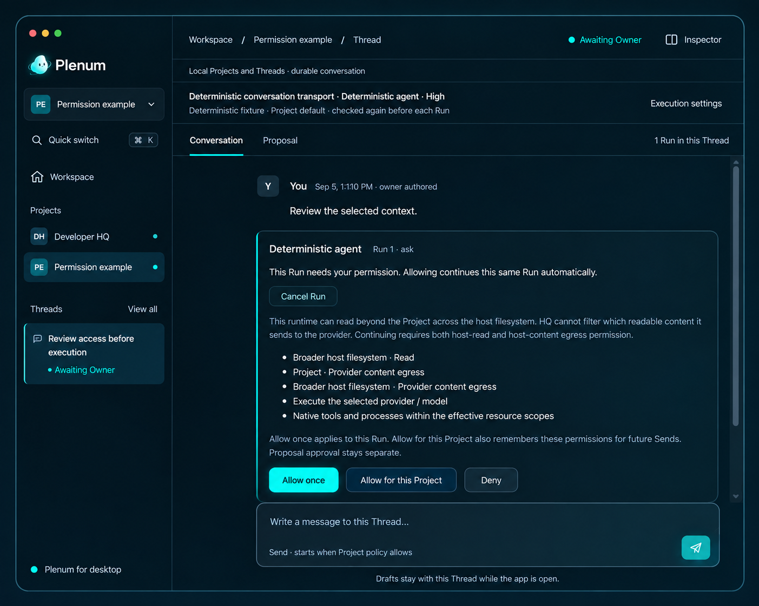Click Local Projects and Threads subtitle

tap(277, 71)
